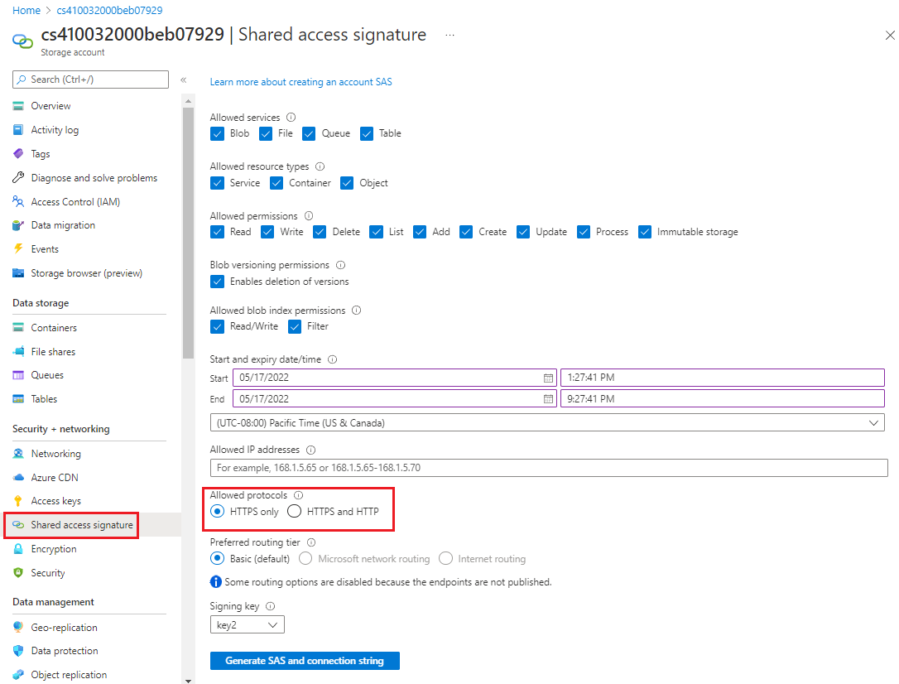The height and width of the screenshot is (684, 899).
Task: Click the Access Control (IAM) icon
Action: [x=18, y=202]
